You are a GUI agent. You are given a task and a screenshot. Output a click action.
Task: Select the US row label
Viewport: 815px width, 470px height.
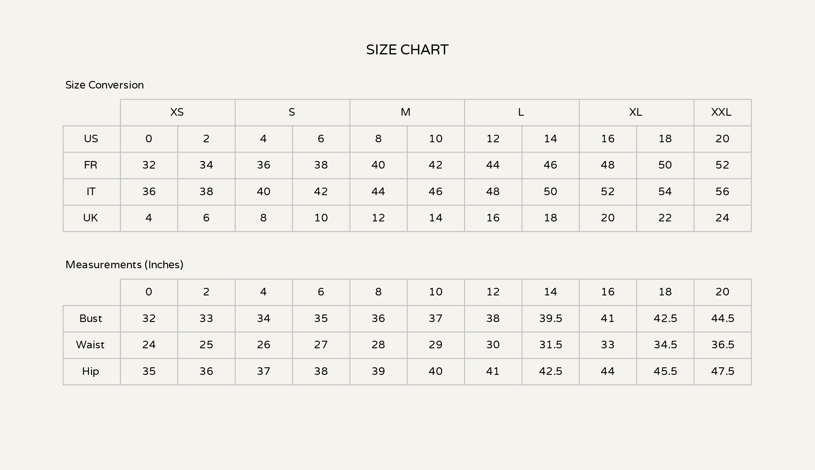click(x=91, y=139)
